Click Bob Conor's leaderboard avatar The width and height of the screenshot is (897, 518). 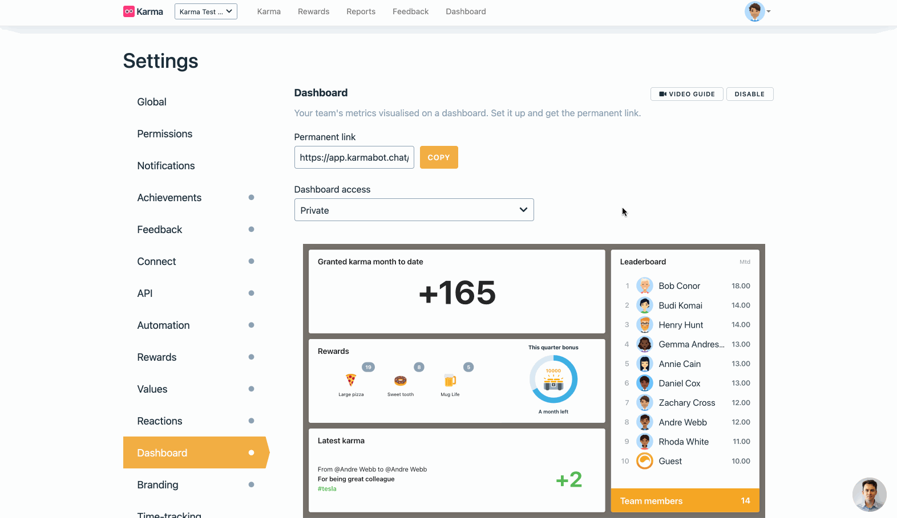645,285
